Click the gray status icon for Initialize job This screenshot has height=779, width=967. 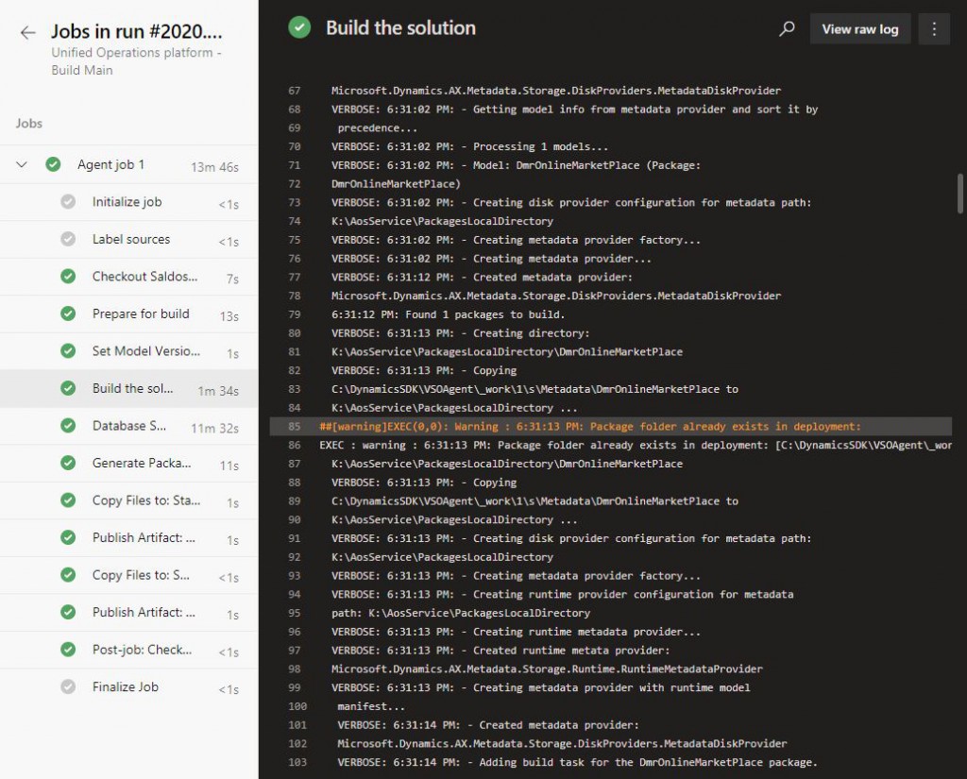point(68,202)
